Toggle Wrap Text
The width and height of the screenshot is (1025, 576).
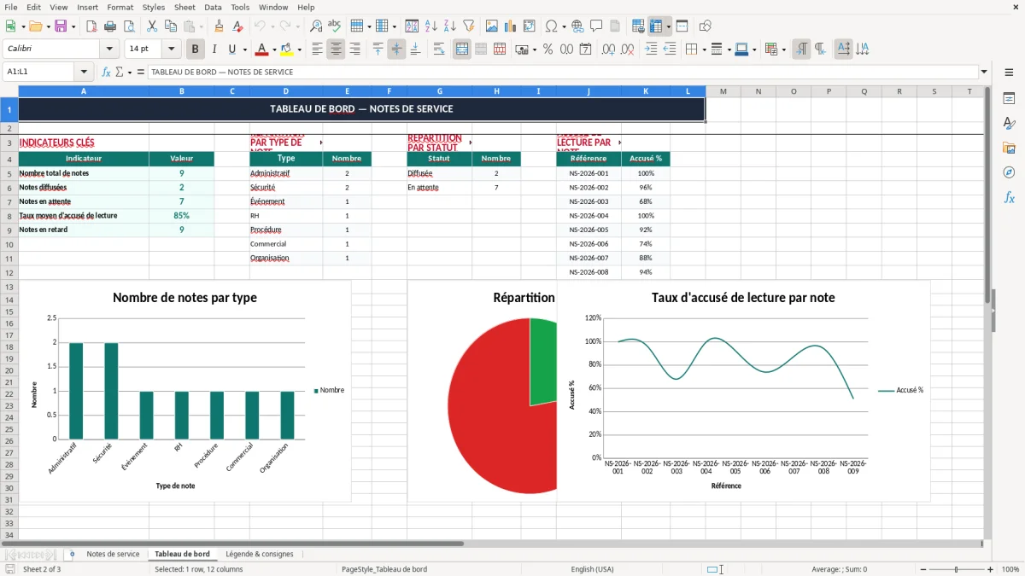point(439,49)
